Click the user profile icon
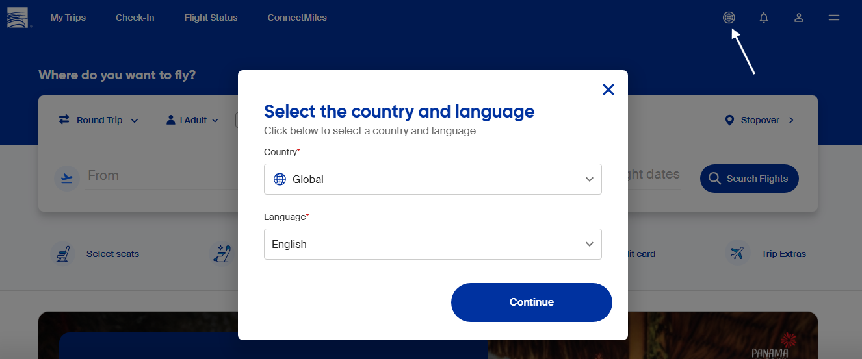Viewport: 862px width, 359px height. coord(799,18)
